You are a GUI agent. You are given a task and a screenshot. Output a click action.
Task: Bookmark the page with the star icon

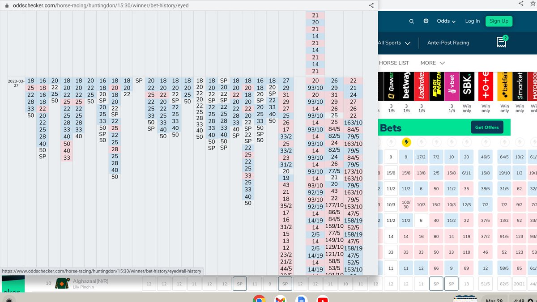coord(533,4)
